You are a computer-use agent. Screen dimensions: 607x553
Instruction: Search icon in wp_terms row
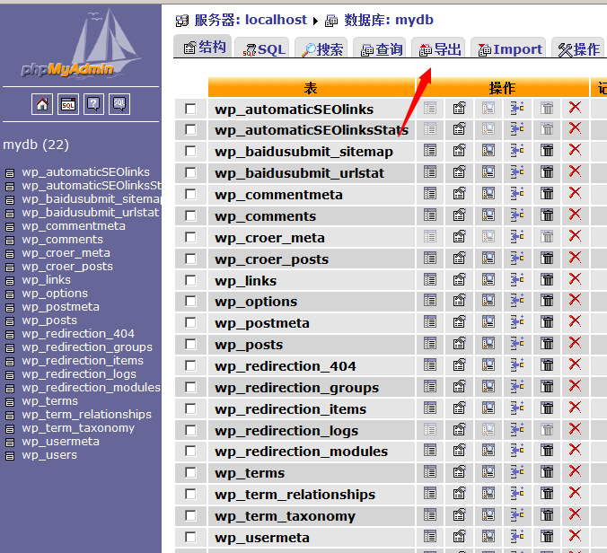(x=488, y=471)
